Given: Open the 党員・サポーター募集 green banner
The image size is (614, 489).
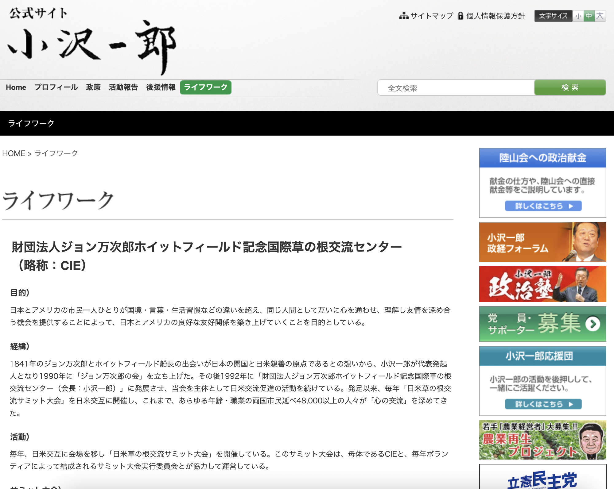Looking at the screenshot, I should (543, 324).
